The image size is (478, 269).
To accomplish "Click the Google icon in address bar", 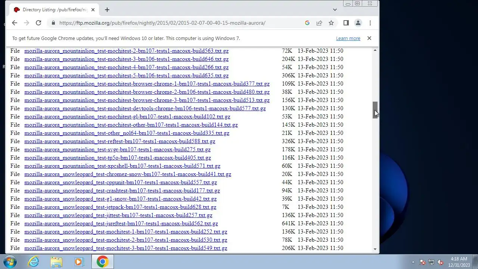I will tap(307, 23).
